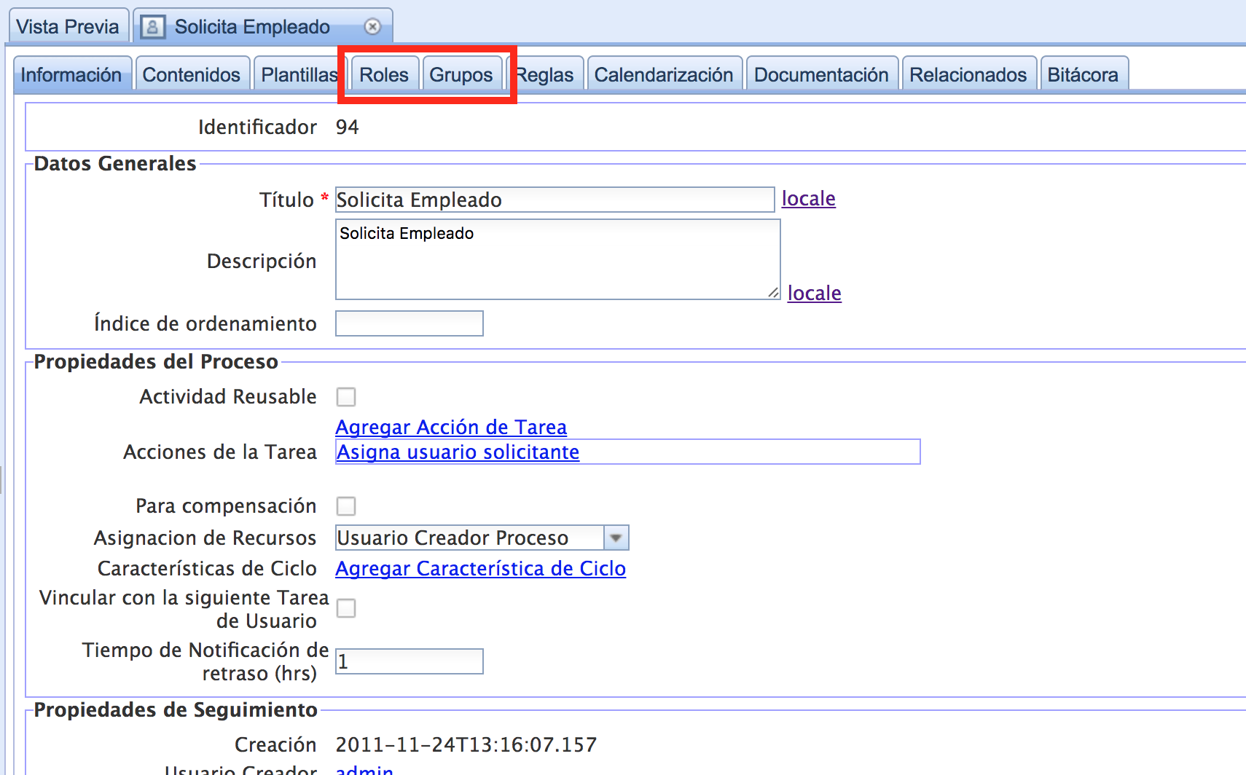Focus the Descripción text area

point(557,259)
